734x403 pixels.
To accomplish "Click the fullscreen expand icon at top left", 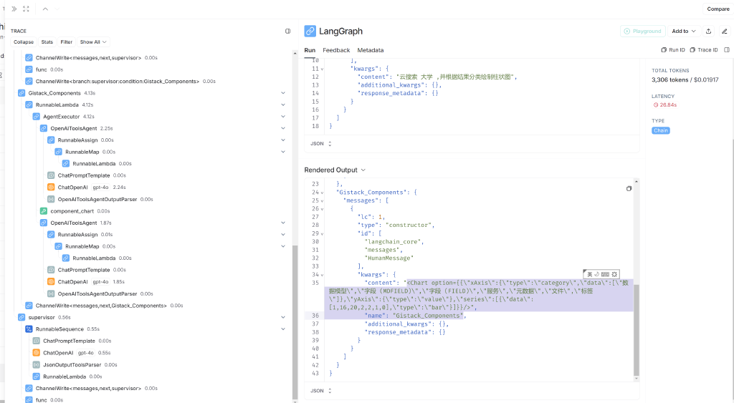I will point(27,9).
